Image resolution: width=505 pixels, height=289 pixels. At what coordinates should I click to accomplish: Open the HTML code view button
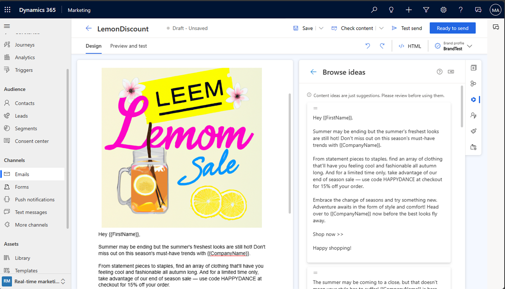click(x=410, y=46)
